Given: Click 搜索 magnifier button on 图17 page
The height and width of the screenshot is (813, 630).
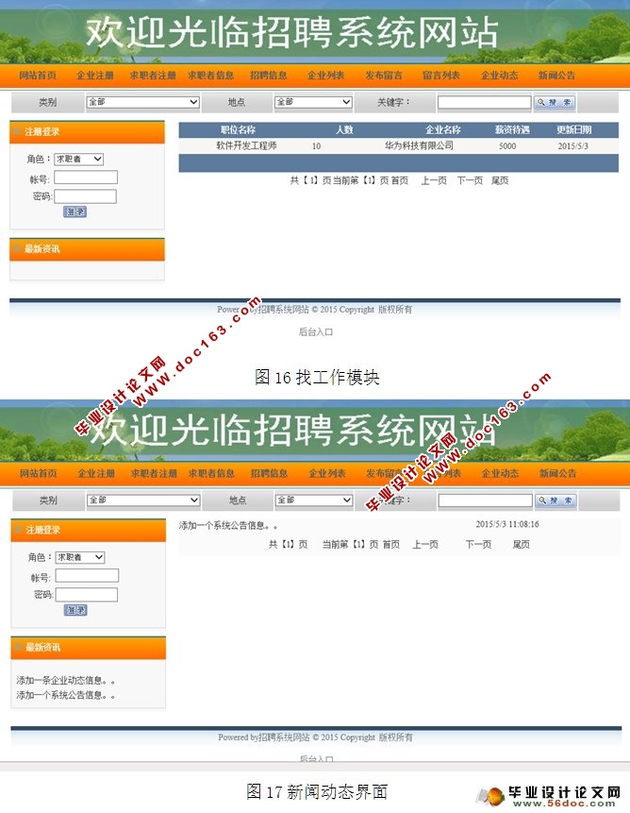Looking at the screenshot, I should (x=555, y=500).
